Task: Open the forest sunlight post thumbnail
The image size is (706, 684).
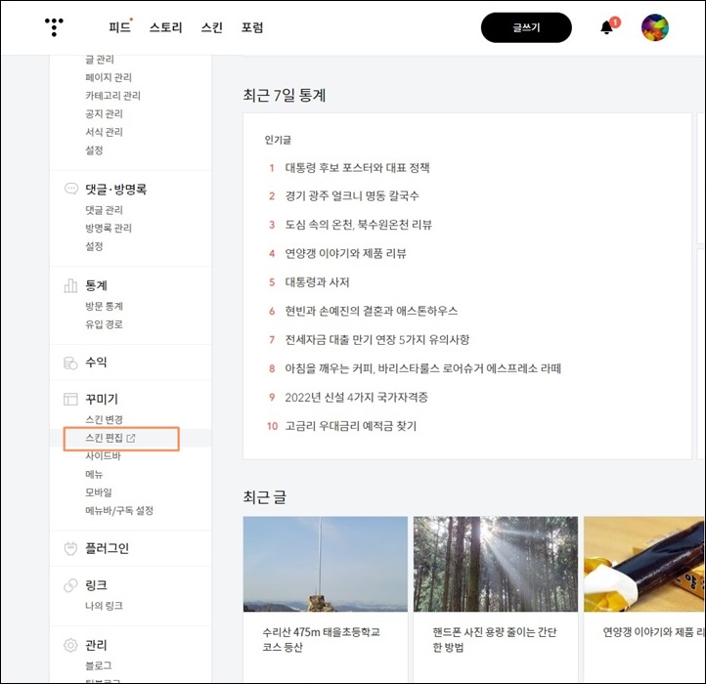Action: 496,564
